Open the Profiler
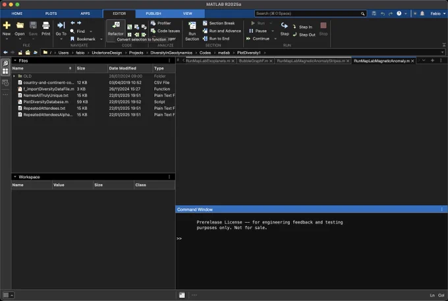Viewport: 448px width, 301px height. pos(161,23)
